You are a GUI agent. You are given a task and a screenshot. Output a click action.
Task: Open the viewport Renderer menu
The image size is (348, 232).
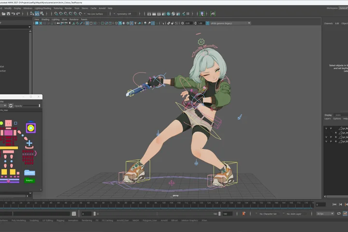pos(74,19)
